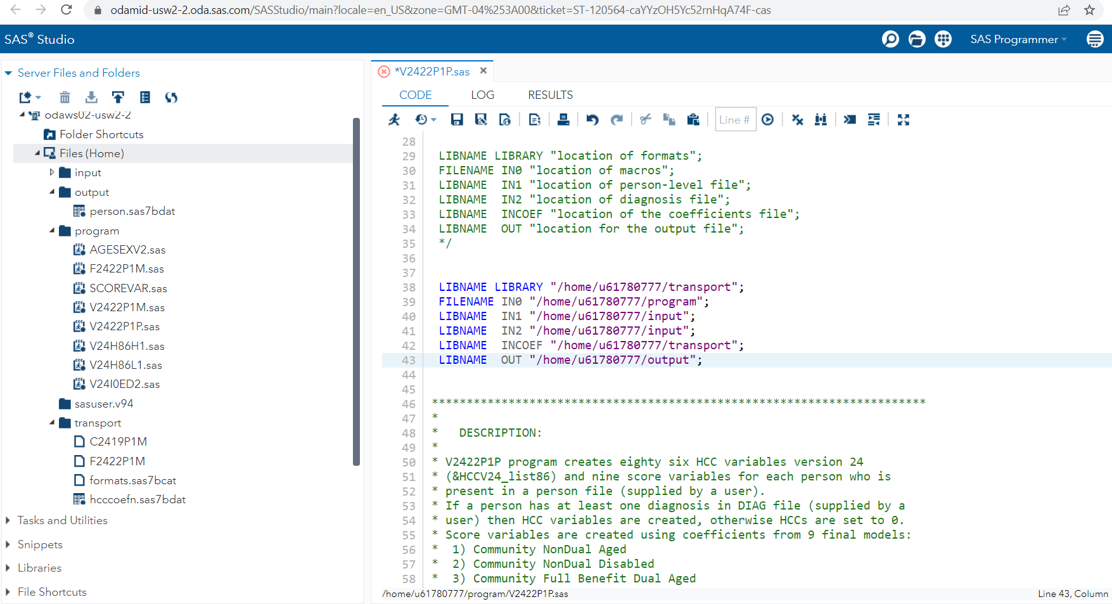Switch to the RESULTS tab

[x=550, y=95]
